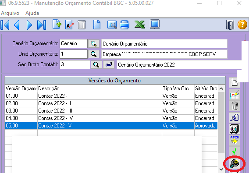The height and width of the screenshot is (173, 249).
Task: Click the Cenário Orçamentário input field
Action: pos(74,43)
